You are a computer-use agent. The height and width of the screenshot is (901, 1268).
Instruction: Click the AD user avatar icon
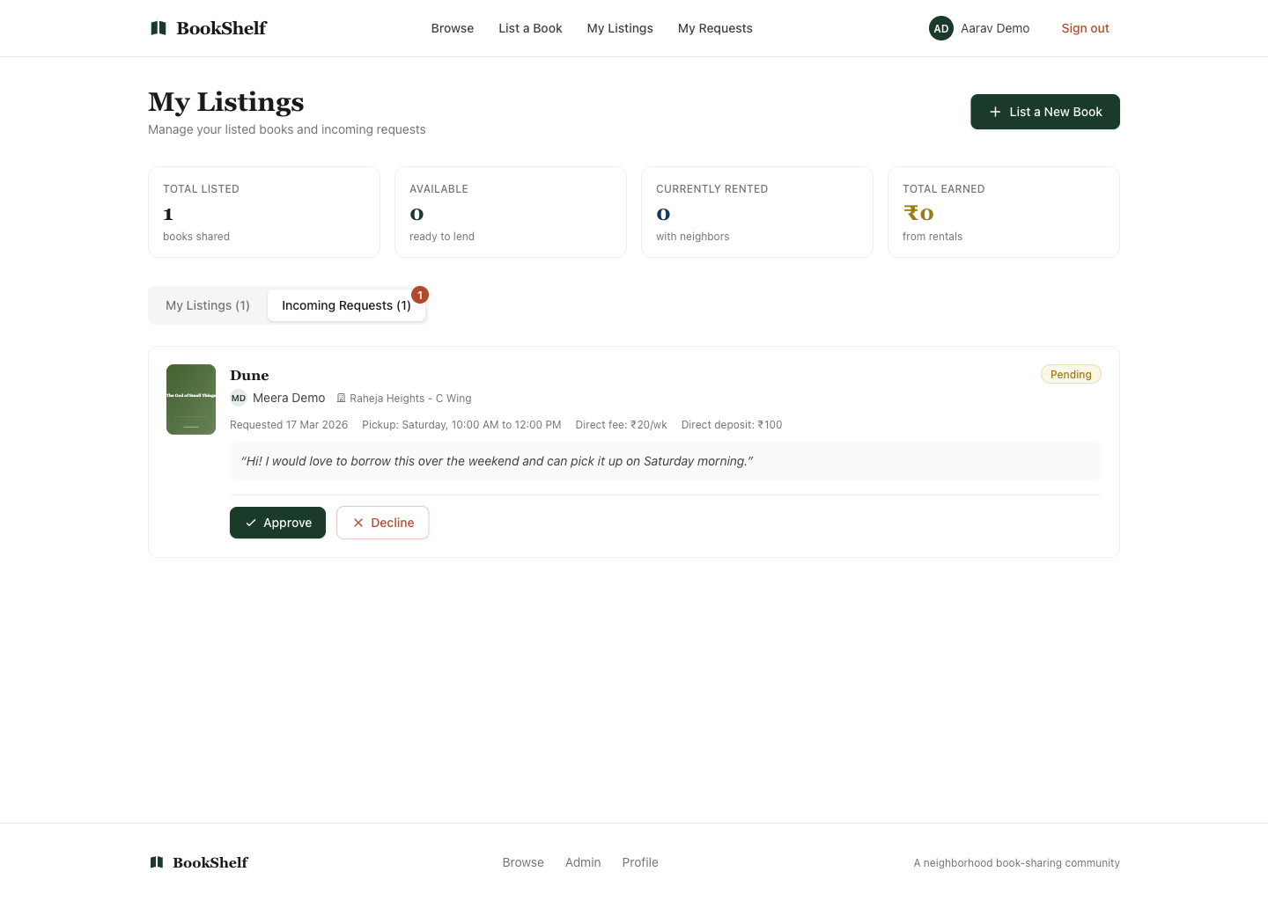tap(940, 28)
